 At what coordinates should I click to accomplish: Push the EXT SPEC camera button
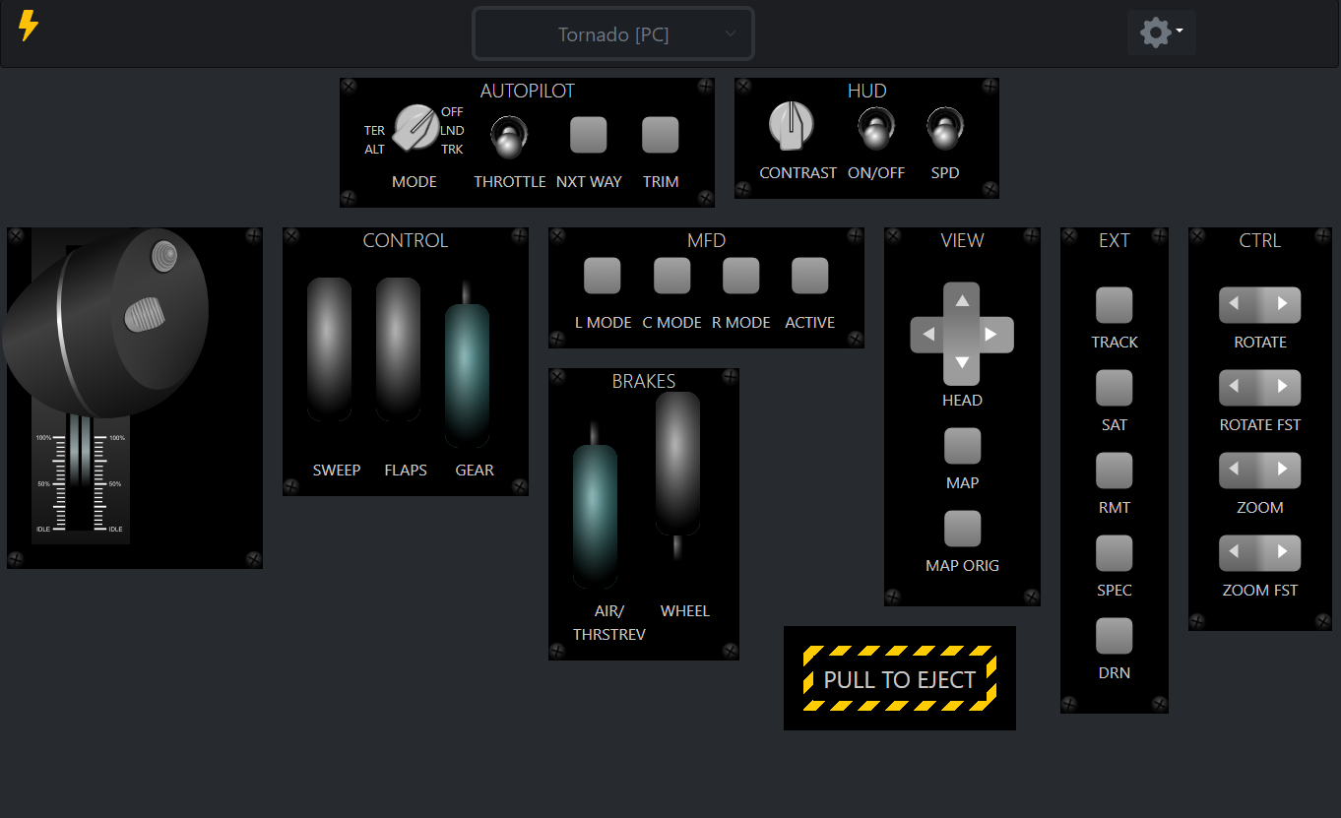tap(1115, 553)
